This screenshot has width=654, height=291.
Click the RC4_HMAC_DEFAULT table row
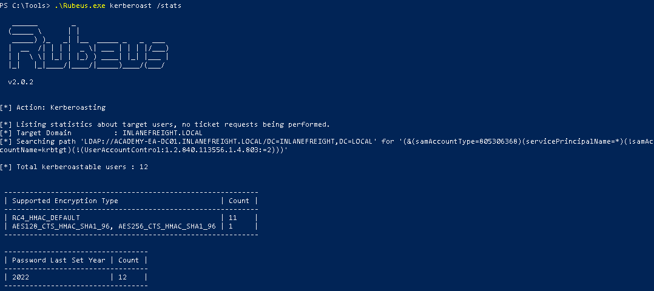click(x=46, y=218)
